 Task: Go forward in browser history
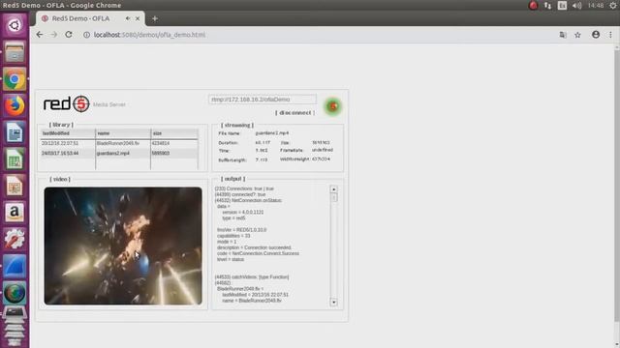click(x=54, y=35)
